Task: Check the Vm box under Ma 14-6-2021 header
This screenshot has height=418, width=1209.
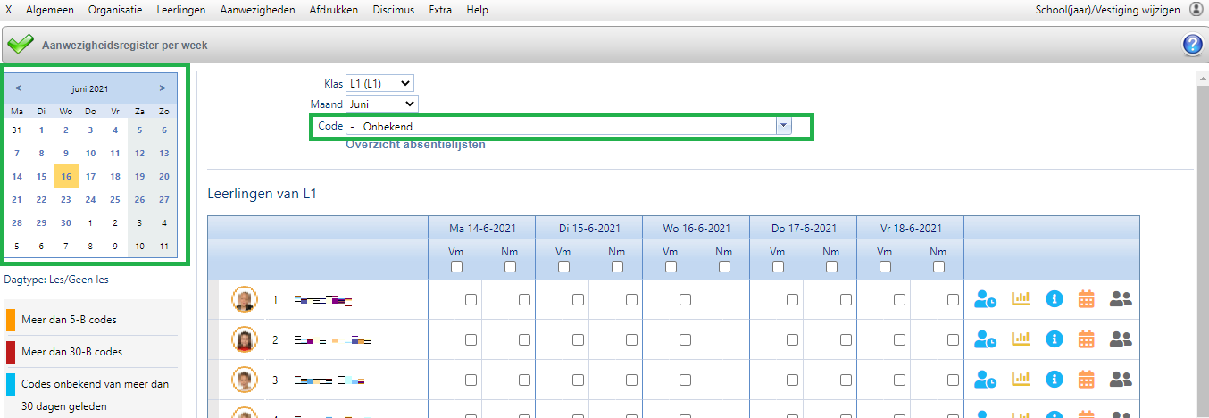Action: [456, 267]
